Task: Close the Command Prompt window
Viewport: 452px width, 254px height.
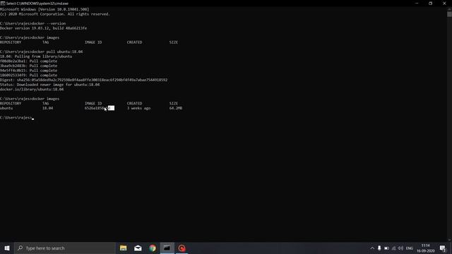Action: 444,4
